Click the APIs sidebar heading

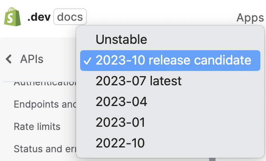pos(32,59)
